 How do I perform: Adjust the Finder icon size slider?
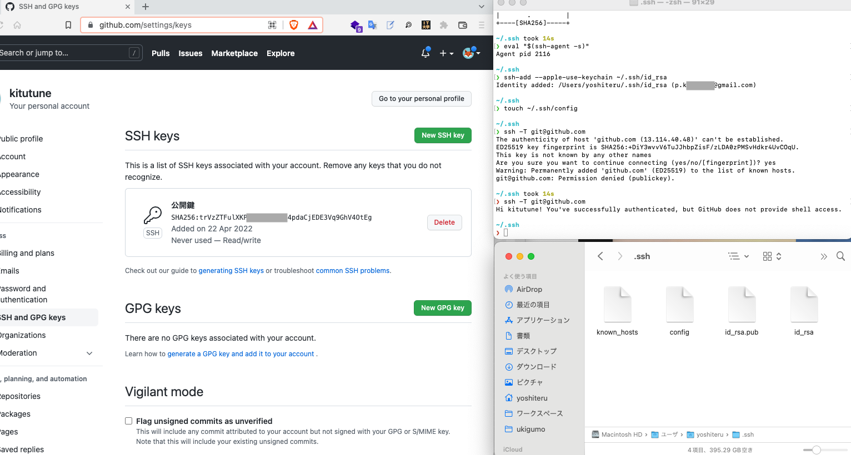817,450
